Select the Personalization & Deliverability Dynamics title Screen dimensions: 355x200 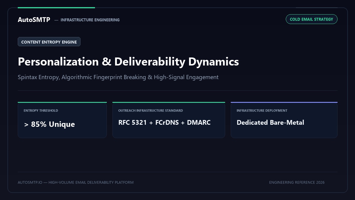128,62
